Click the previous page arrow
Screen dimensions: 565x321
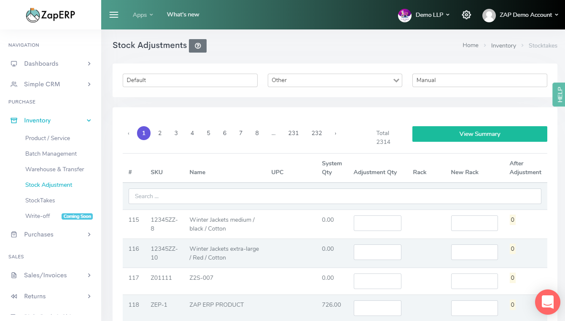point(128,133)
